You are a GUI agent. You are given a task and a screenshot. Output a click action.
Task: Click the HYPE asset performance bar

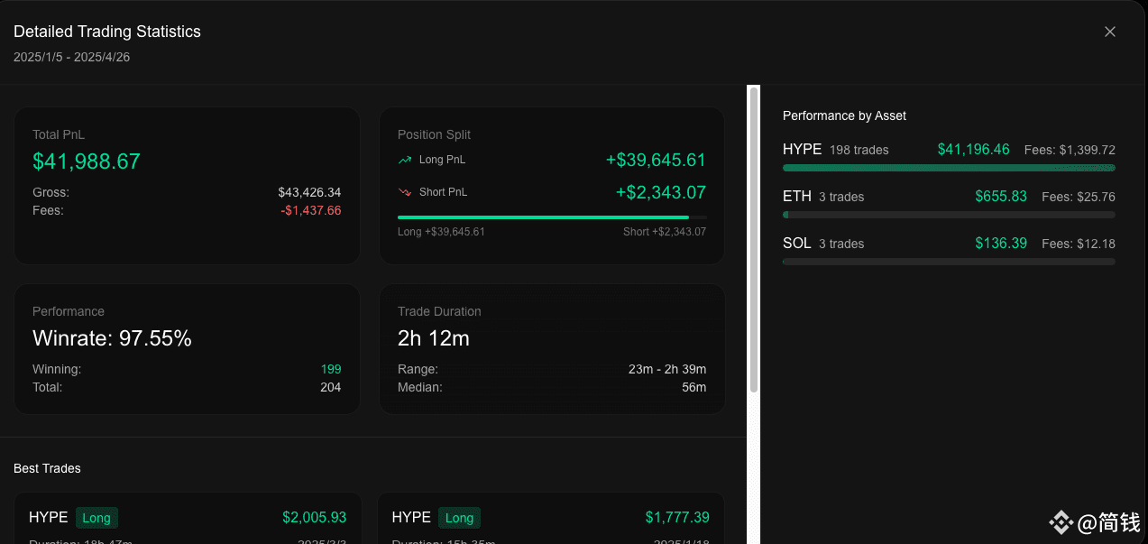coord(949,168)
